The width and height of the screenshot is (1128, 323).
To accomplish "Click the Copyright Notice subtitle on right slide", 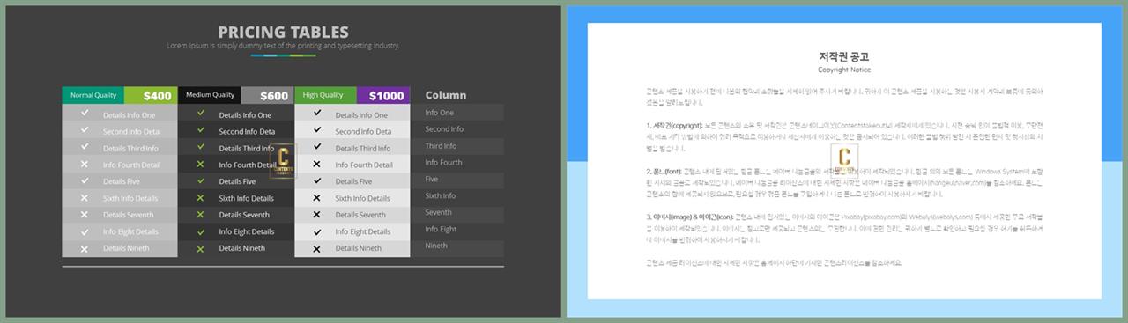I will (844, 70).
